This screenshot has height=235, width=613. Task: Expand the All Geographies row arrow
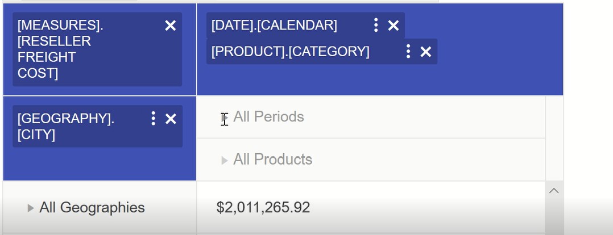point(31,208)
